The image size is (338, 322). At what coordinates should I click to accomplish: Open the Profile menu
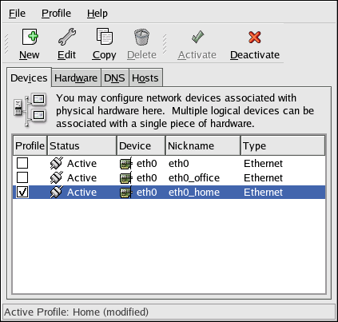click(x=56, y=14)
